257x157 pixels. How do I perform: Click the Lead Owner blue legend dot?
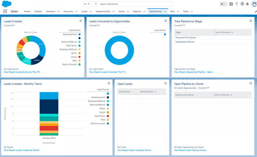(x=165, y=34)
